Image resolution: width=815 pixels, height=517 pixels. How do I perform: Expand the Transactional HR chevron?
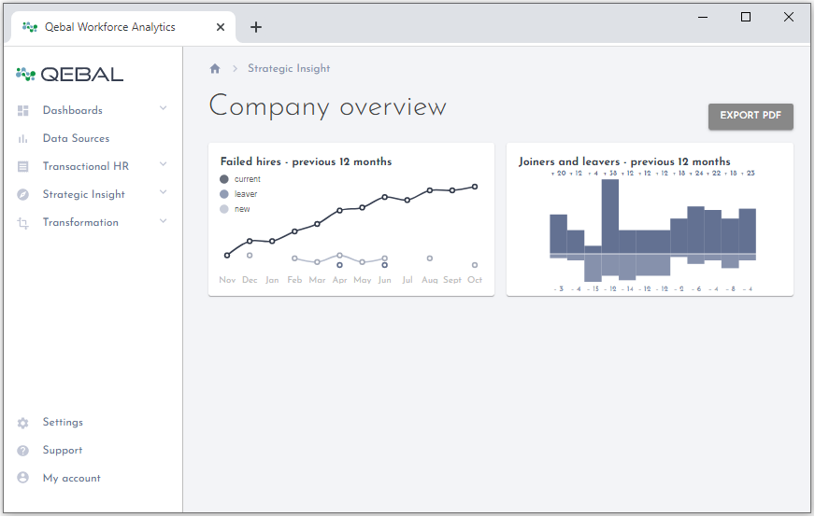[x=163, y=164]
